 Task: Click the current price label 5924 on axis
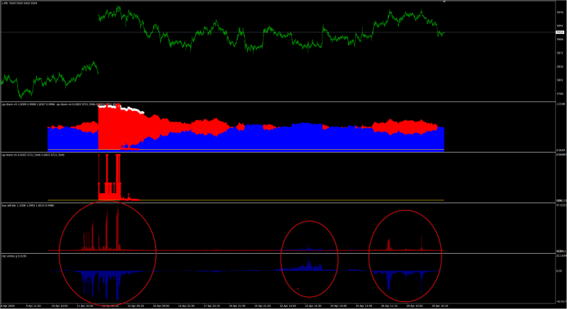pos(560,32)
